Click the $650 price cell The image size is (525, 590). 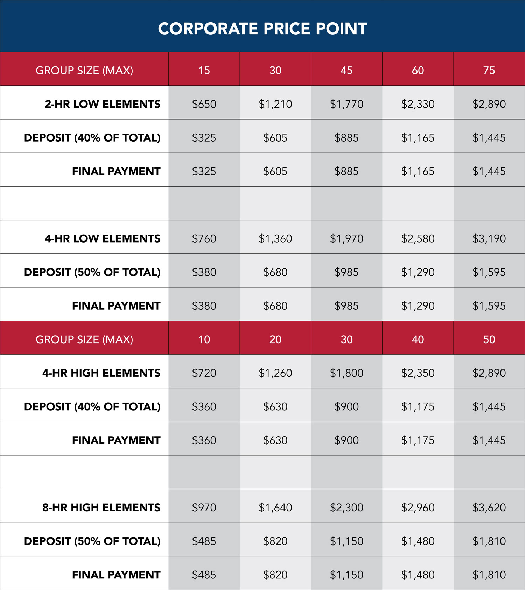point(204,104)
